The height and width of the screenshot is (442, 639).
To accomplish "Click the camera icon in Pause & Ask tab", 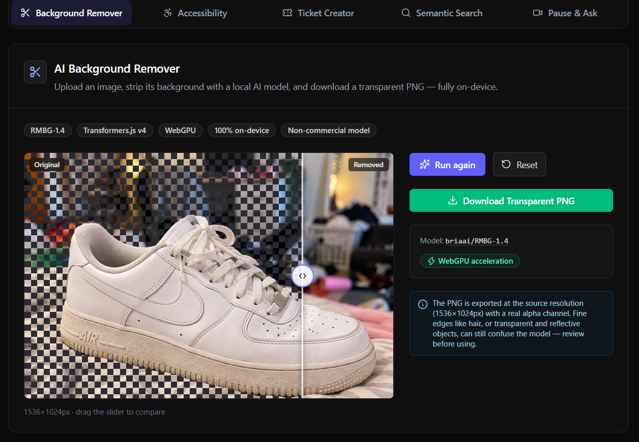I will (x=538, y=13).
